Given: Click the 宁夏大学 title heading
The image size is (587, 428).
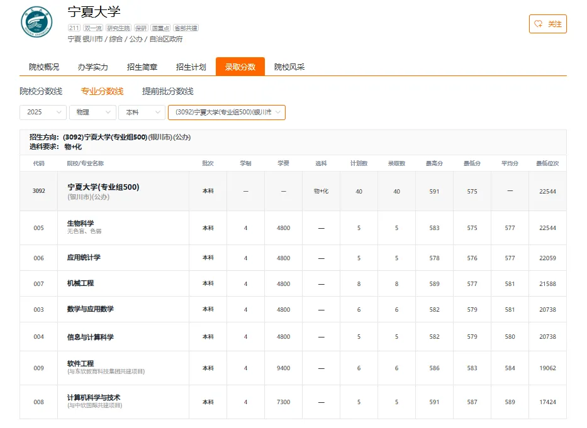Looking at the screenshot, I should point(94,12).
